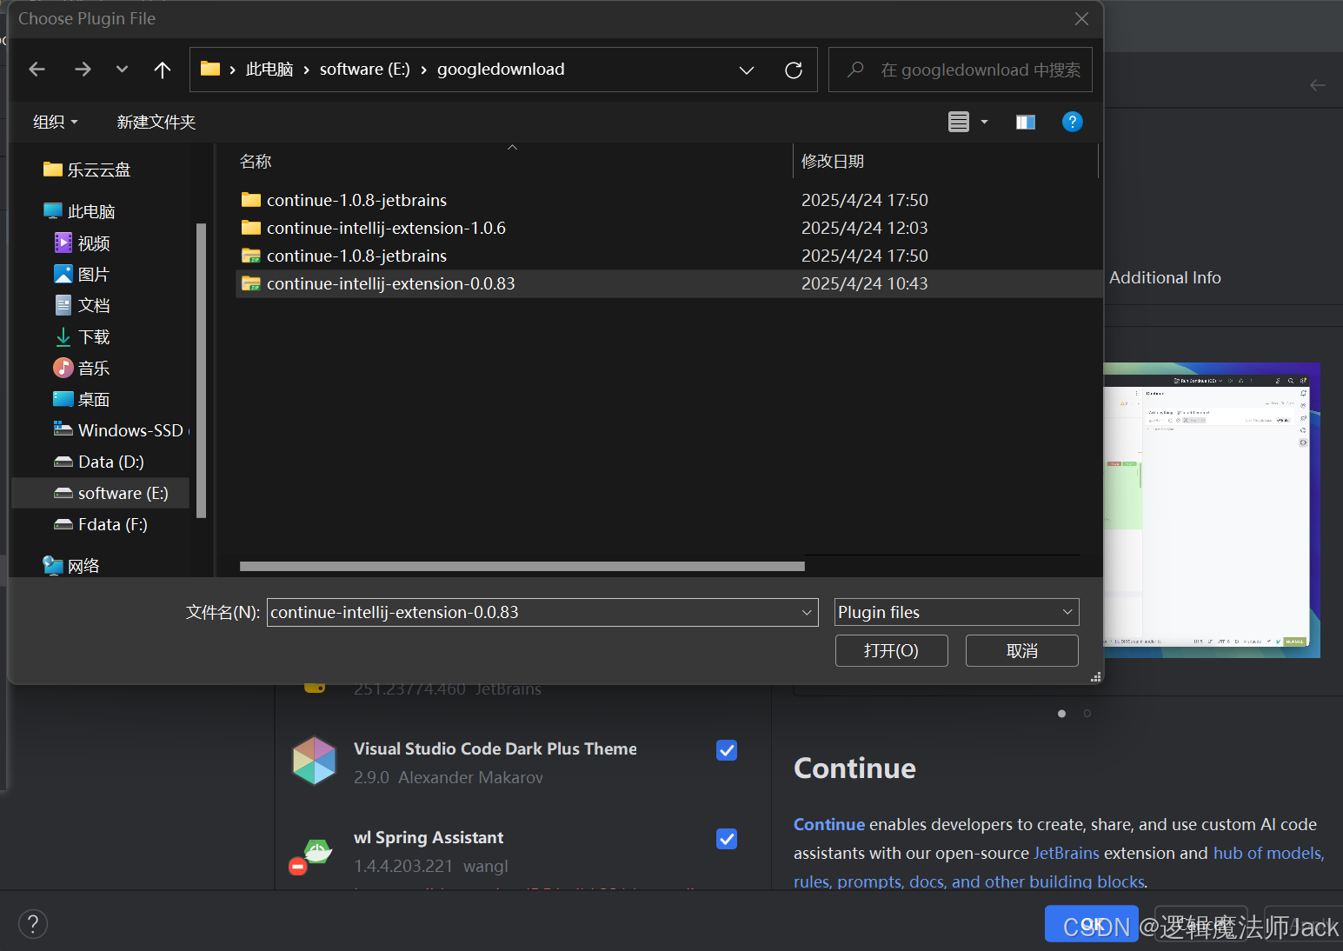Open the blue help icon in dialog
This screenshot has width=1343, height=951.
[1072, 122]
